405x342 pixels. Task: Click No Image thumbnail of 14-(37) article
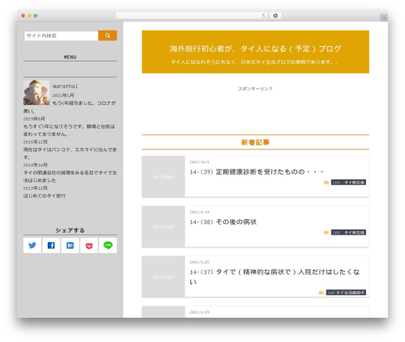click(x=164, y=277)
